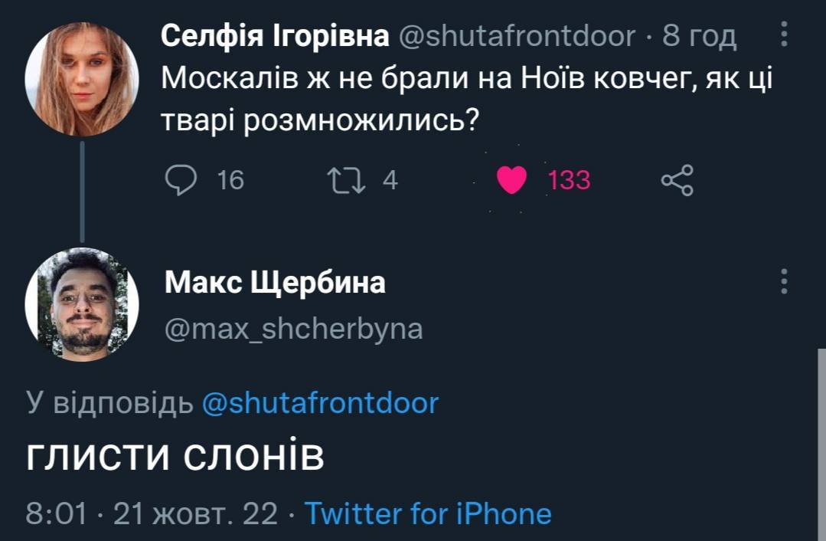Click the heart icon to toggle like

511,179
